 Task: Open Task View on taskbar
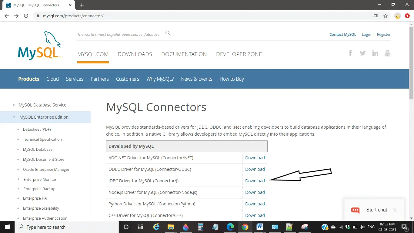[141, 227]
